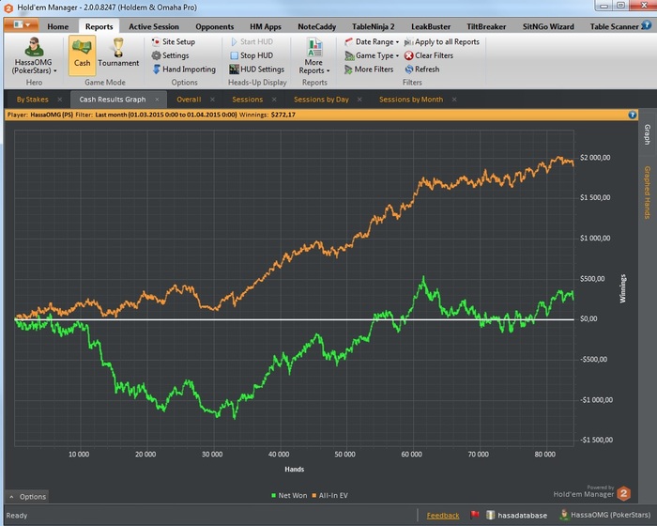Switch to Sessions by Day tab

(321, 100)
